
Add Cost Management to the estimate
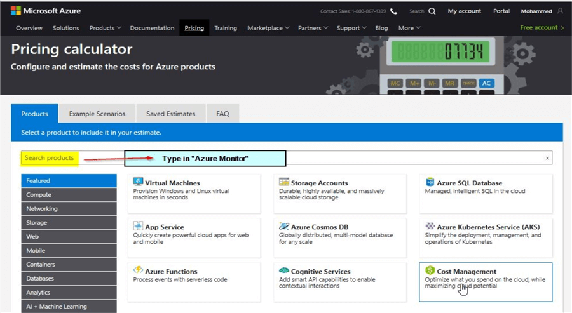pyautogui.click(x=486, y=282)
